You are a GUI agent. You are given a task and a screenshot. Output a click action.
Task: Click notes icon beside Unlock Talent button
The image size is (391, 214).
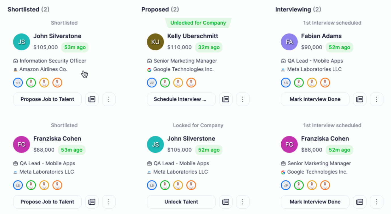pos(226,202)
